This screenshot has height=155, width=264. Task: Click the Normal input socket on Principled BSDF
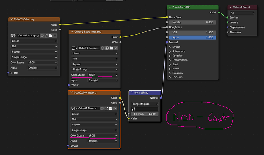(167, 42)
